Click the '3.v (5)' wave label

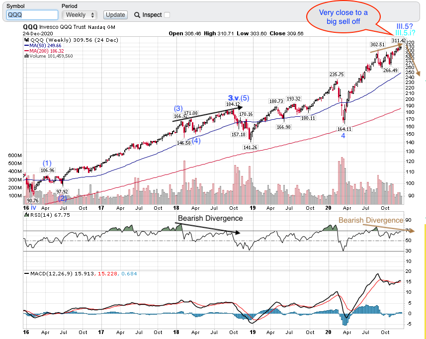[239, 97]
